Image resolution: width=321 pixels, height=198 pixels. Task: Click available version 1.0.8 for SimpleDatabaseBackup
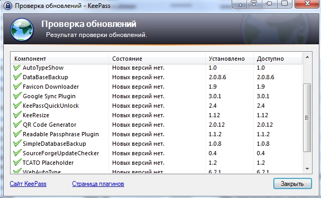[x=263, y=144]
